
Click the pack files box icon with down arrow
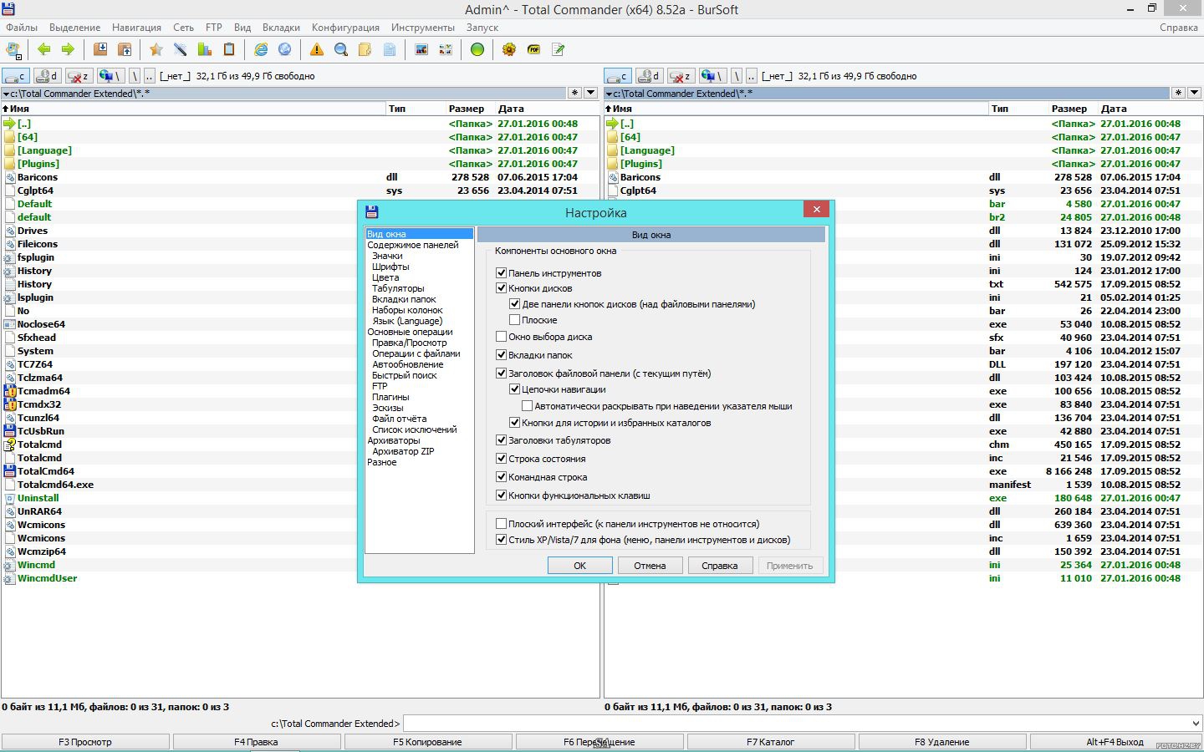(100, 49)
